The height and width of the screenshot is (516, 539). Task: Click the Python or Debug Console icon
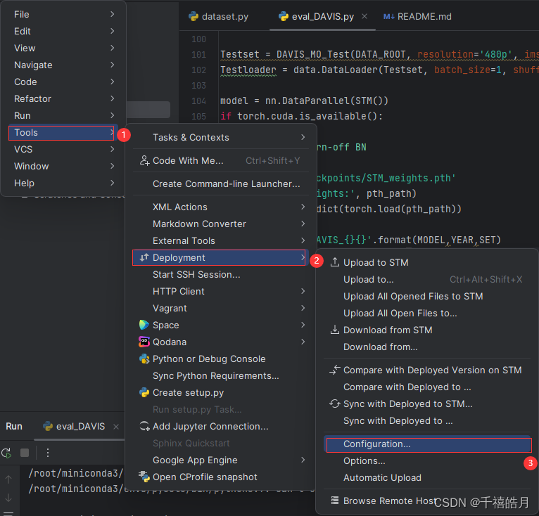point(144,359)
